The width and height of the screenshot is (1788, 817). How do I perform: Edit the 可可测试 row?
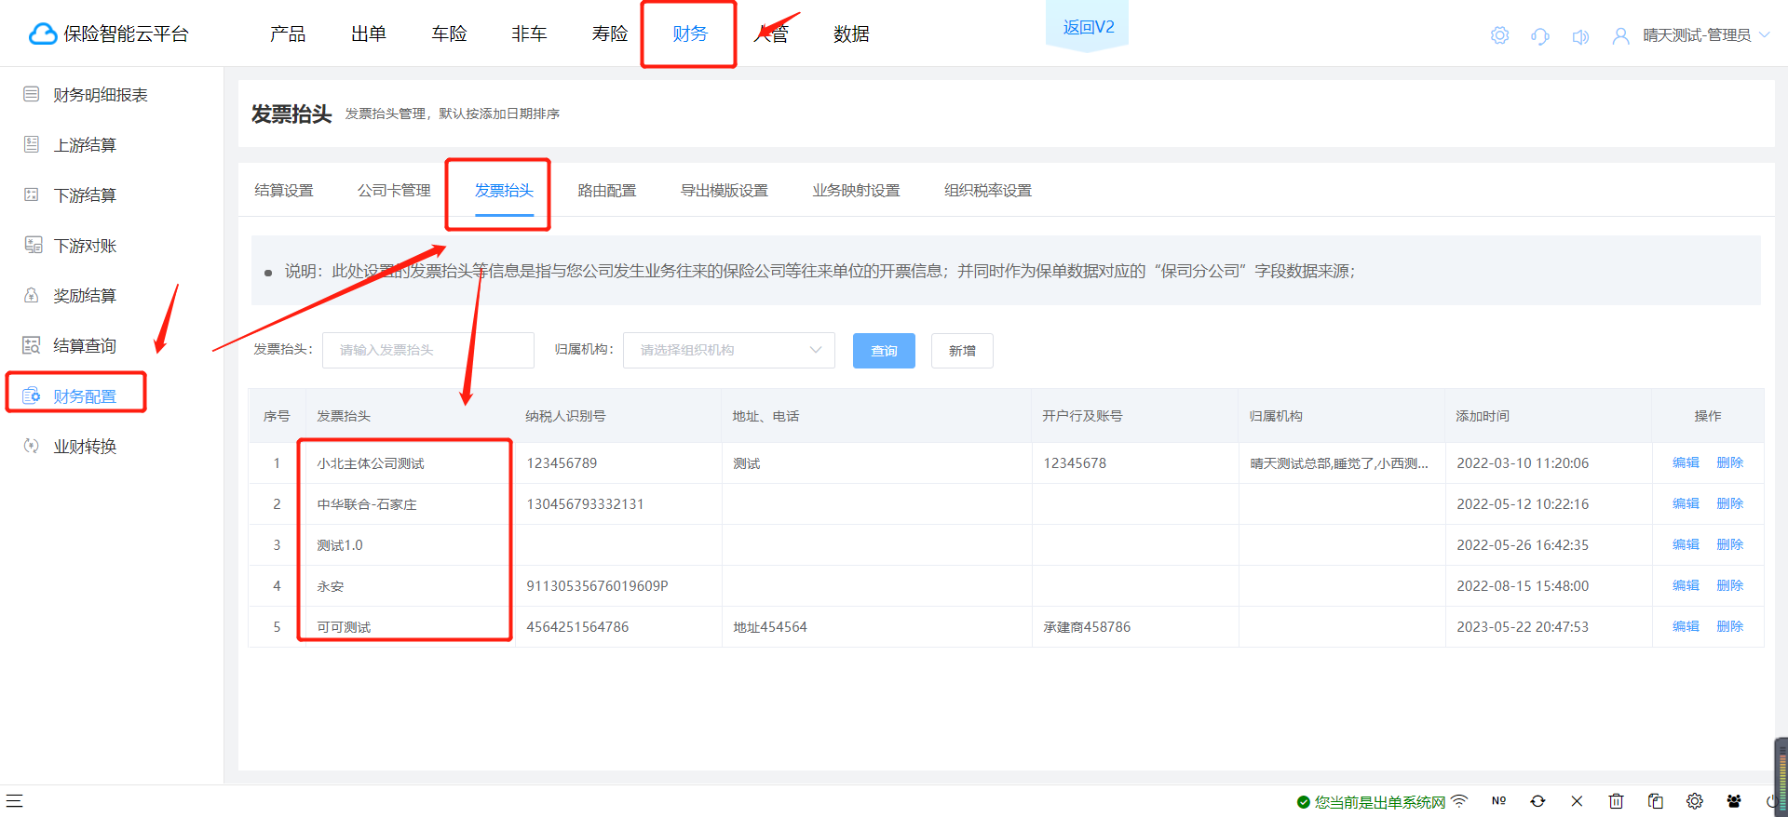coord(1686,626)
